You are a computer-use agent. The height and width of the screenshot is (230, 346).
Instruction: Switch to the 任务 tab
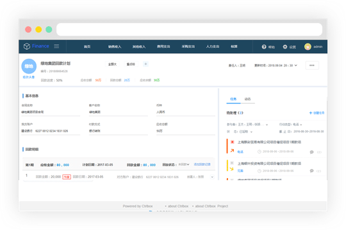point(233,99)
